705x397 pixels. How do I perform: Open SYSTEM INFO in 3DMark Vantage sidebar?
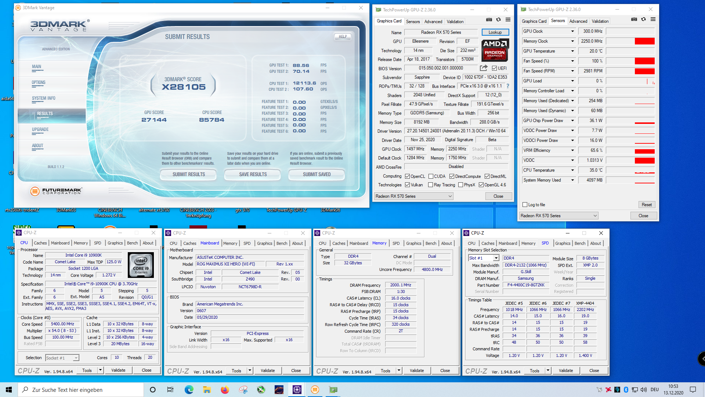pos(44,98)
